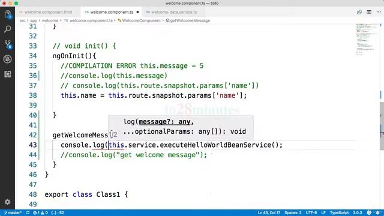Click the app breadcrumb segment
Screen dimensions: 384x216
pos(34,20)
